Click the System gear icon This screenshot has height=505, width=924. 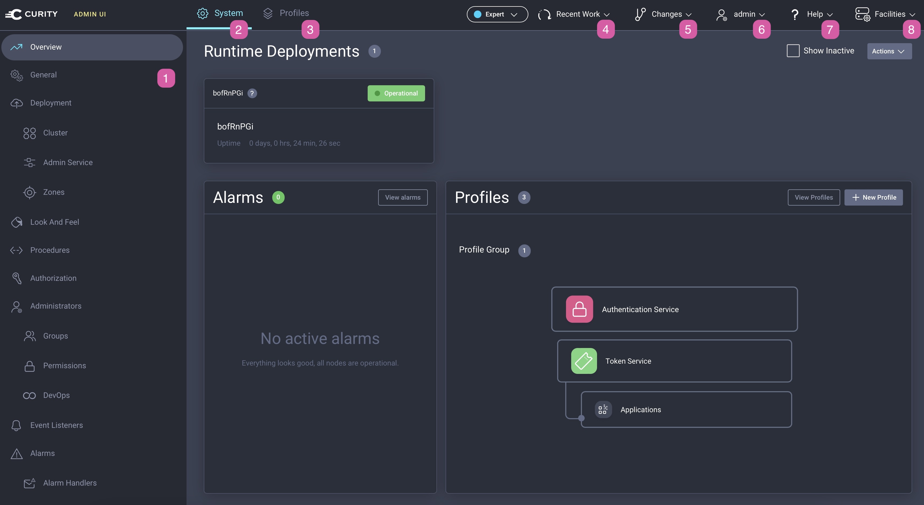203,13
